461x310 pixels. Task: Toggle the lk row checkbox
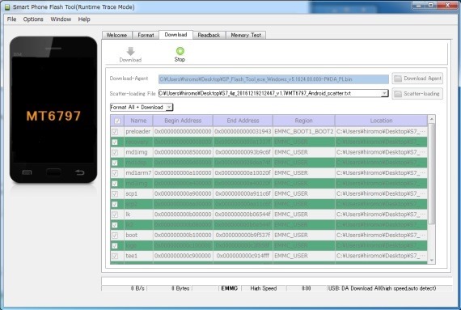pos(115,214)
